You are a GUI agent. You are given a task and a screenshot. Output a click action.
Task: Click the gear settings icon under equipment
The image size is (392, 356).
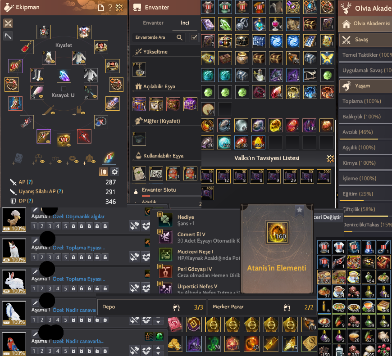(114, 171)
